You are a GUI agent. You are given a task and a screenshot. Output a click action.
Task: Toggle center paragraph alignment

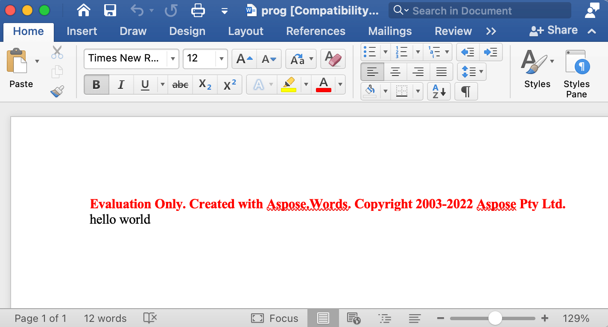395,72
